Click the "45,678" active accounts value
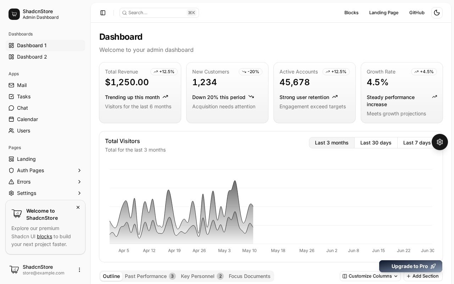The image size is (454, 284). (x=295, y=82)
